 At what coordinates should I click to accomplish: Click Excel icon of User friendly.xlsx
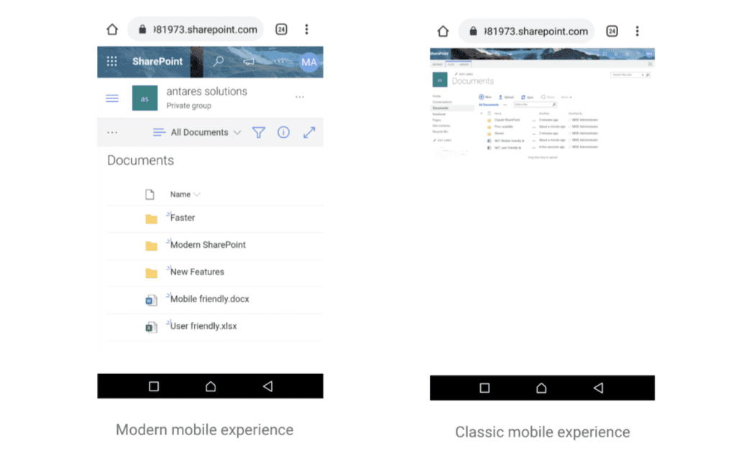tap(151, 327)
